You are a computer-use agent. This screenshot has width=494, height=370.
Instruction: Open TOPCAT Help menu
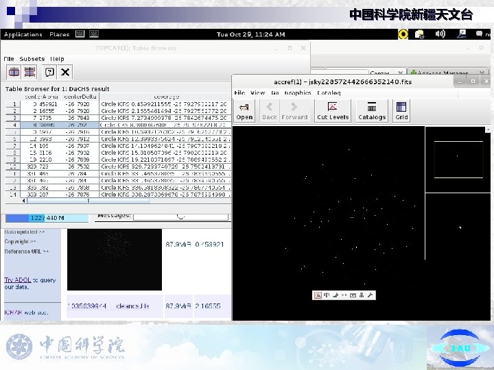[57, 59]
